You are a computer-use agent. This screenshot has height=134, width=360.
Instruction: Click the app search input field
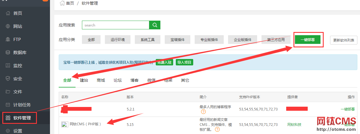[x=116, y=25]
